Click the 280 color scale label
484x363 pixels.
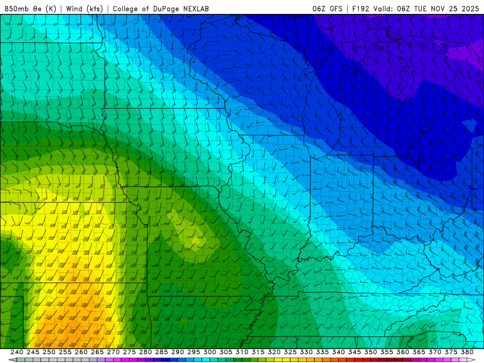click(x=145, y=352)
